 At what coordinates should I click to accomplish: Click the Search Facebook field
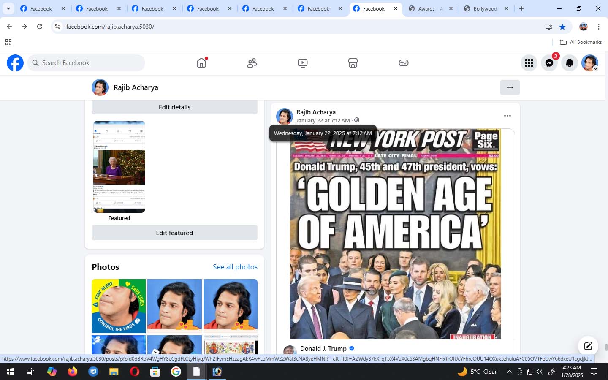pos(87,63)
